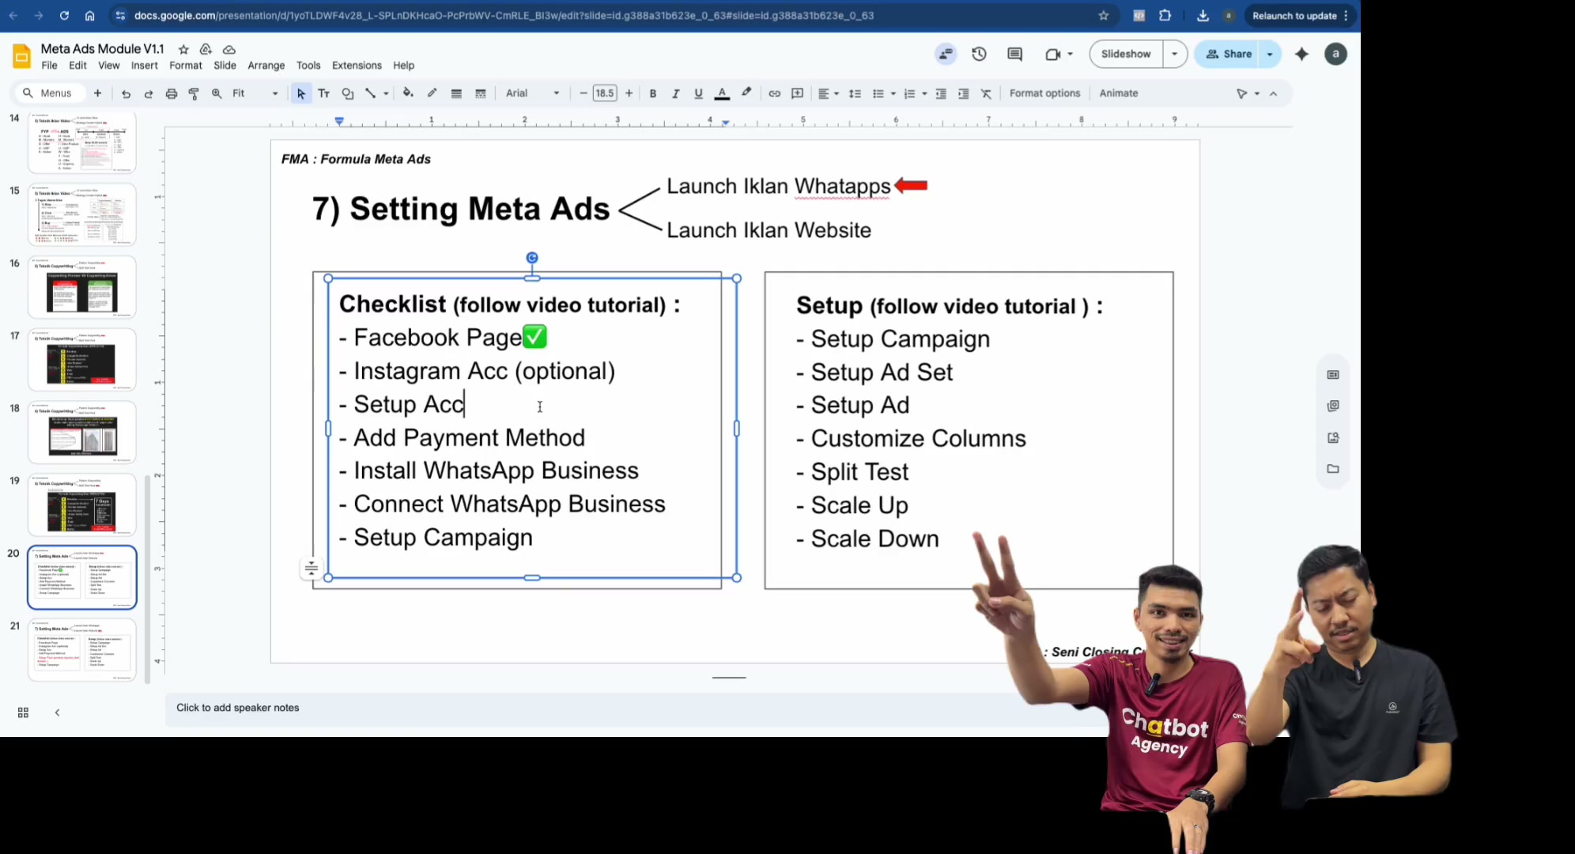
Task: Expand Share options arrow
Action: (1270, 54)
